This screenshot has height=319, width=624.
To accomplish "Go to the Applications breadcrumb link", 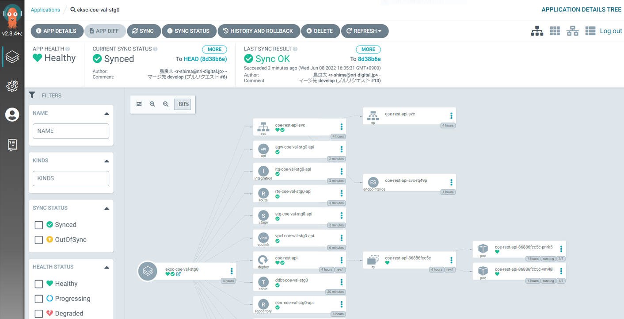I will tap(46, 10).
